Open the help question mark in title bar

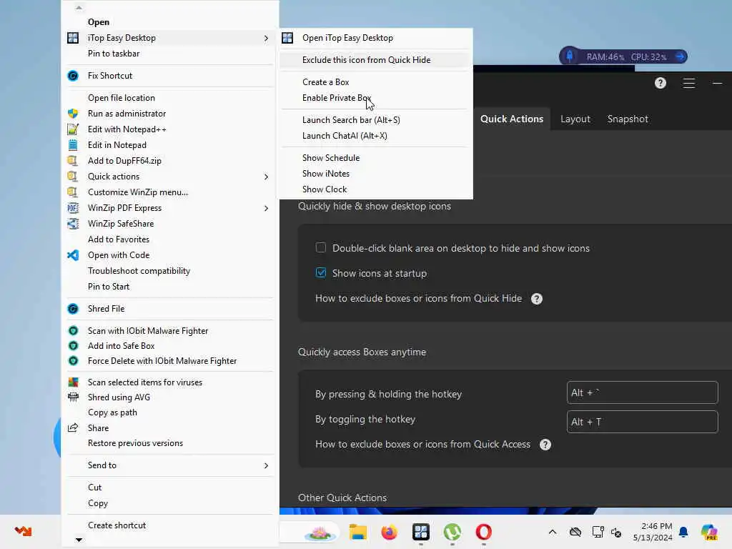click(660, 83)
